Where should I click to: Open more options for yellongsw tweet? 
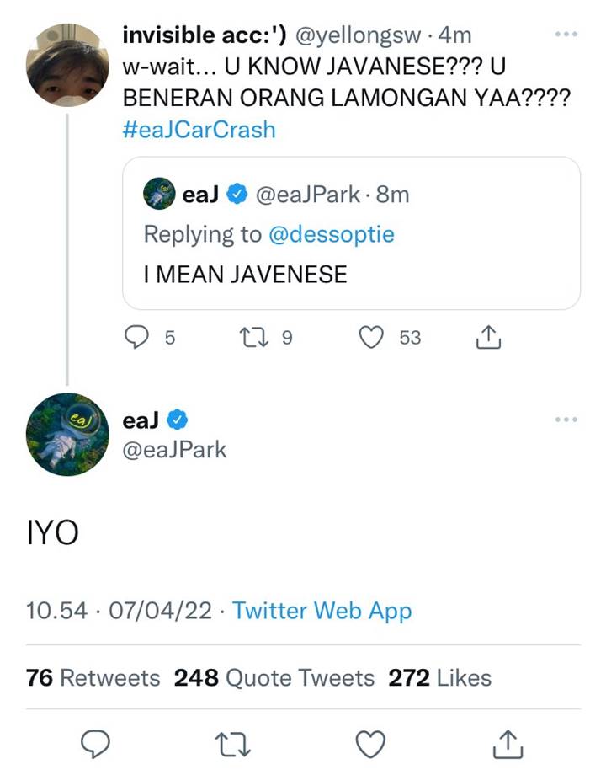pos(566,35)
